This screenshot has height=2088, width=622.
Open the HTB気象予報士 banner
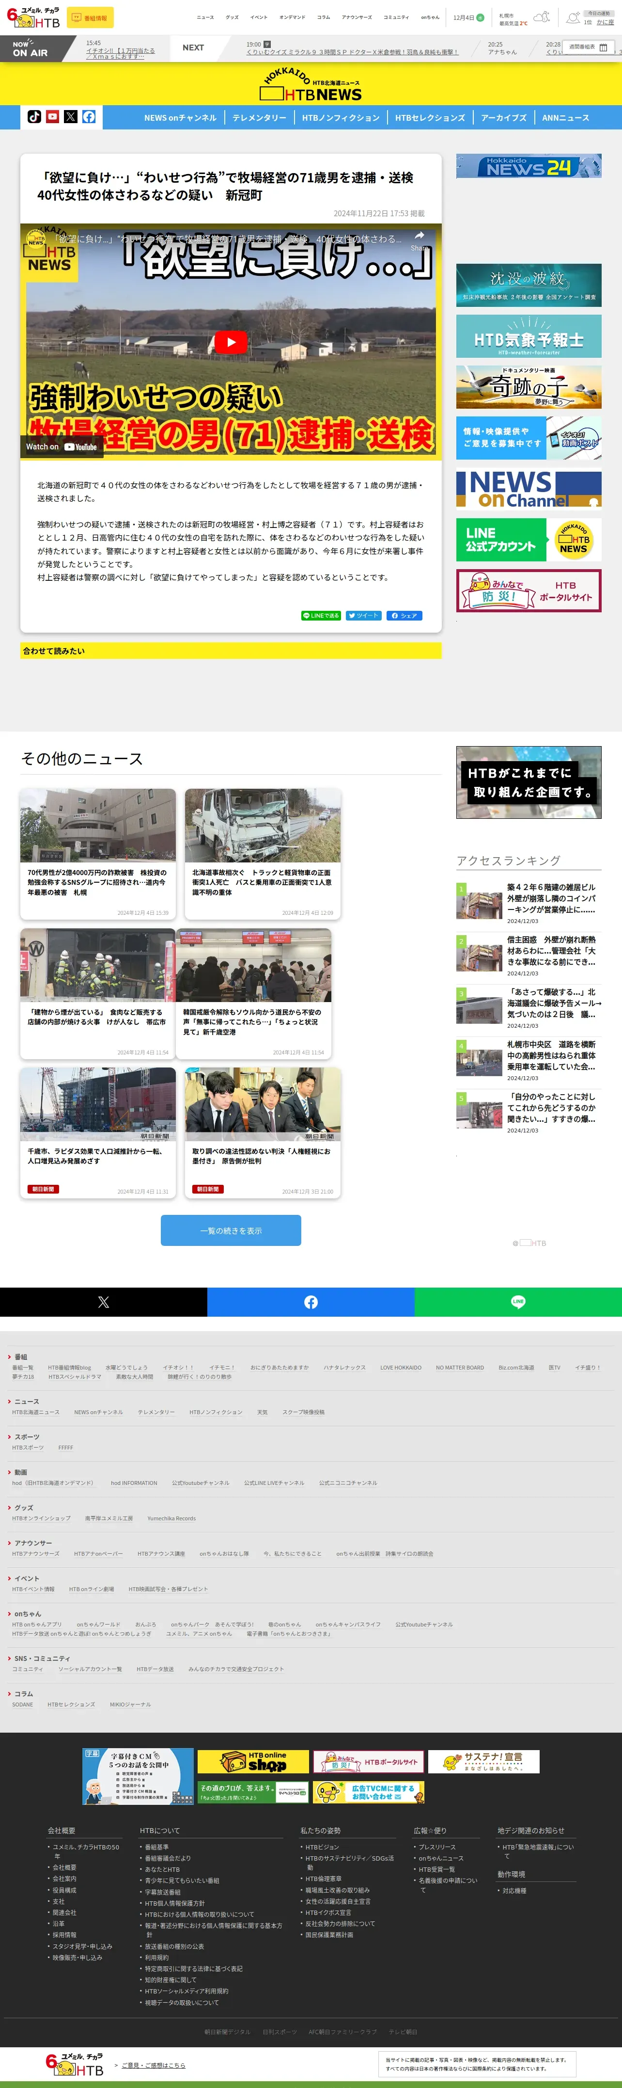click(529, 336)
